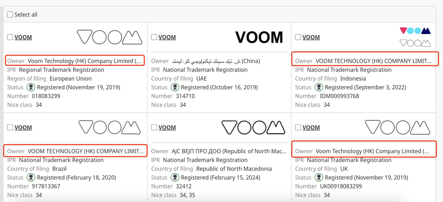Tick the Select all checkbox

coord(10,15)
